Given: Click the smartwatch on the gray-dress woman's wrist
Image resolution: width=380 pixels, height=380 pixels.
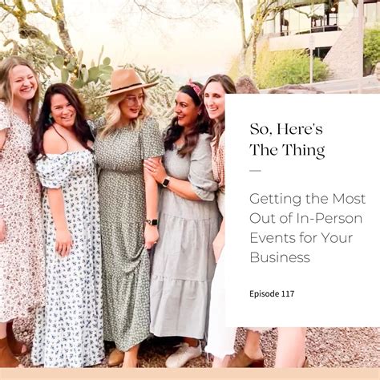Looking at the screenshot, I should pos(166,182).
